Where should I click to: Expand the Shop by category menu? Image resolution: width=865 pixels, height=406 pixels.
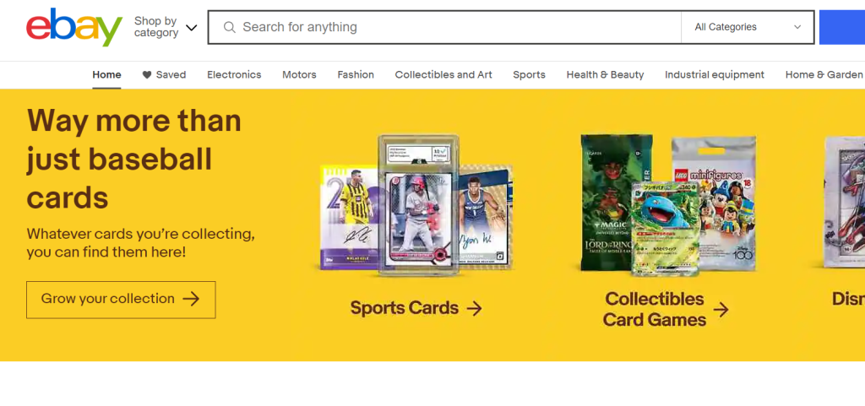(x=166, y=27)
